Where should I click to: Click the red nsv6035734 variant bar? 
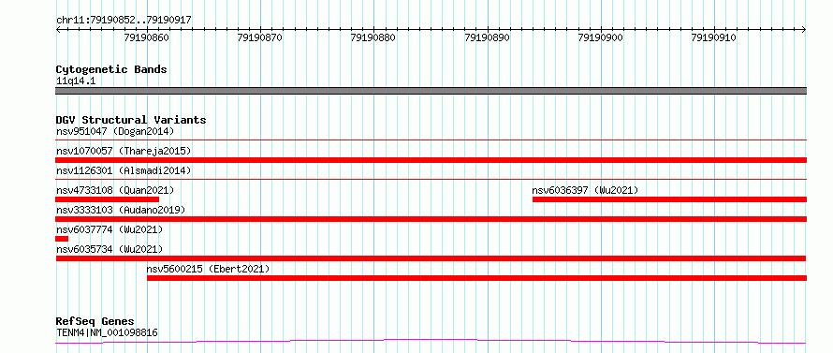431,258
